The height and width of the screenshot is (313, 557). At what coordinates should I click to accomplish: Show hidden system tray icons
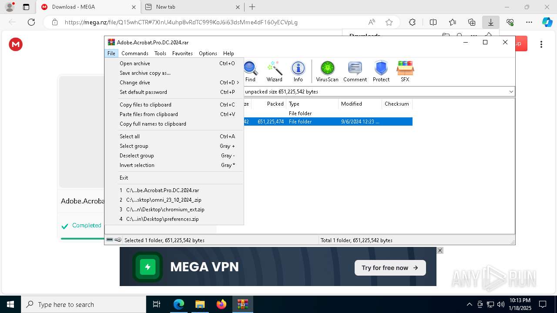click(x=469, y=304)
